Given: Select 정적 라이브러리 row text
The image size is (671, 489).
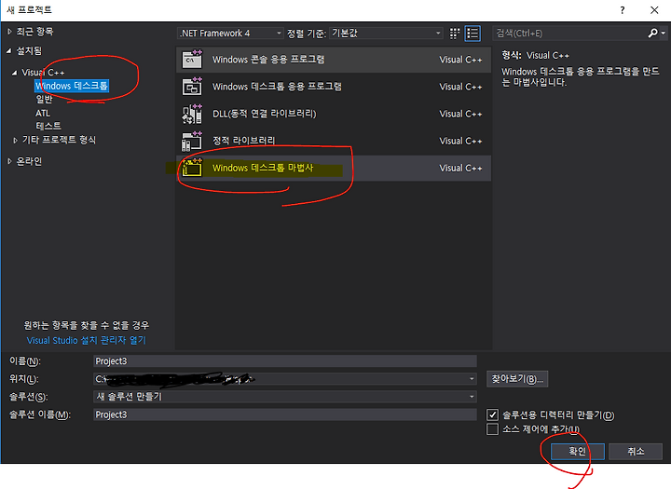Looking at the screenshot, I should (243, 141).
